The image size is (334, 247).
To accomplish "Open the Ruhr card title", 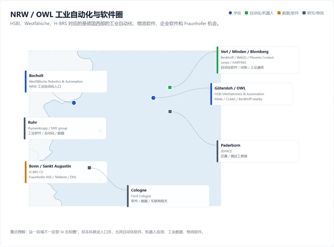I will 32,122.
